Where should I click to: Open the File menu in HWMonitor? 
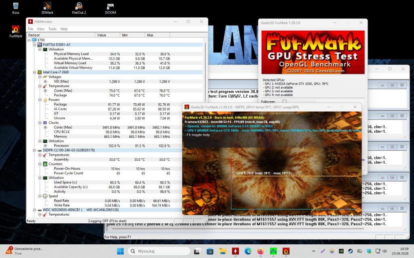tap(31, 29)
